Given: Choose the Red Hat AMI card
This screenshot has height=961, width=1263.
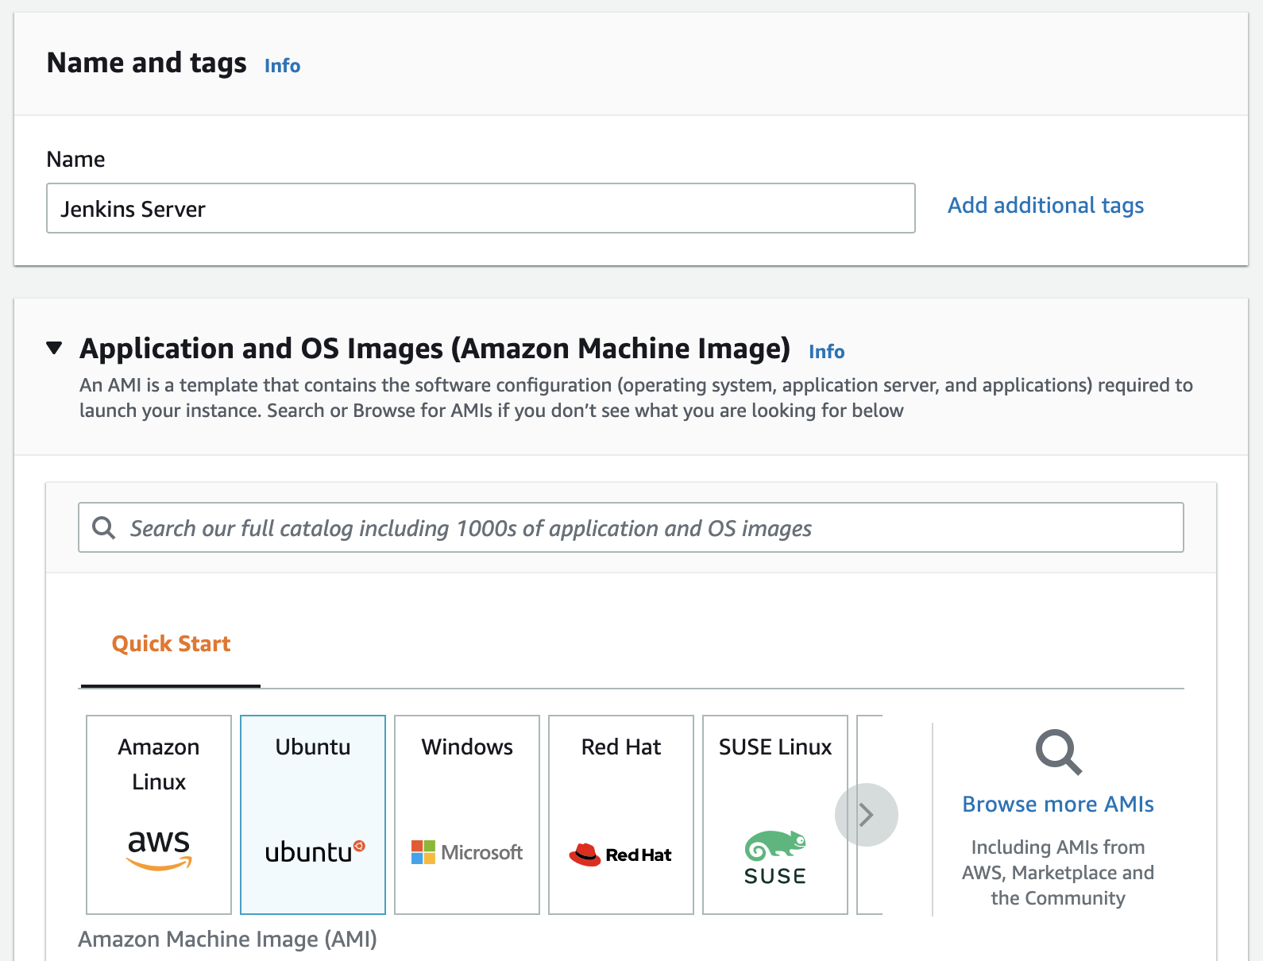Looking at the screenshot, I should click(x=621, y=815).
